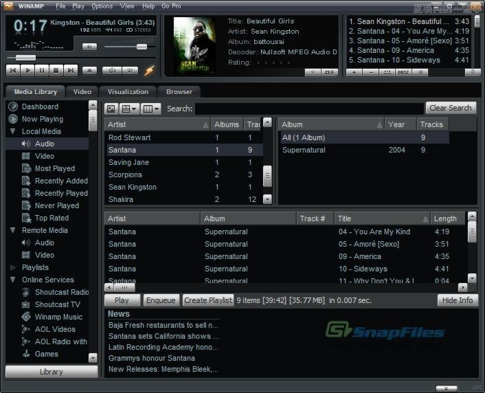Click the orange lightning bolt icon

point(149,70)
